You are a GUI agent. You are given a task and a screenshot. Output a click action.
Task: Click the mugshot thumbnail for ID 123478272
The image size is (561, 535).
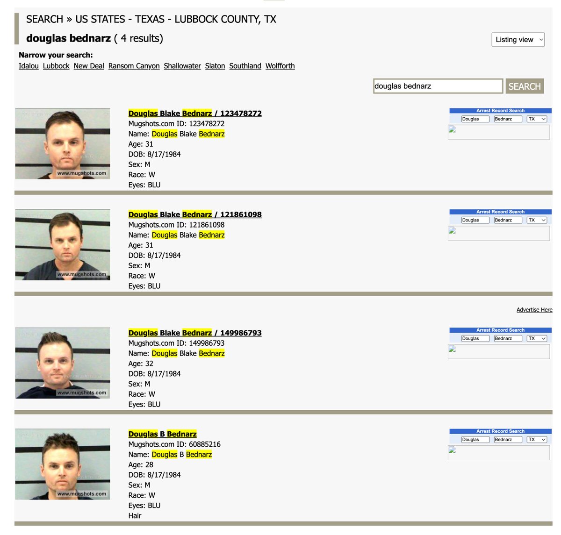(x=63, y=143)
